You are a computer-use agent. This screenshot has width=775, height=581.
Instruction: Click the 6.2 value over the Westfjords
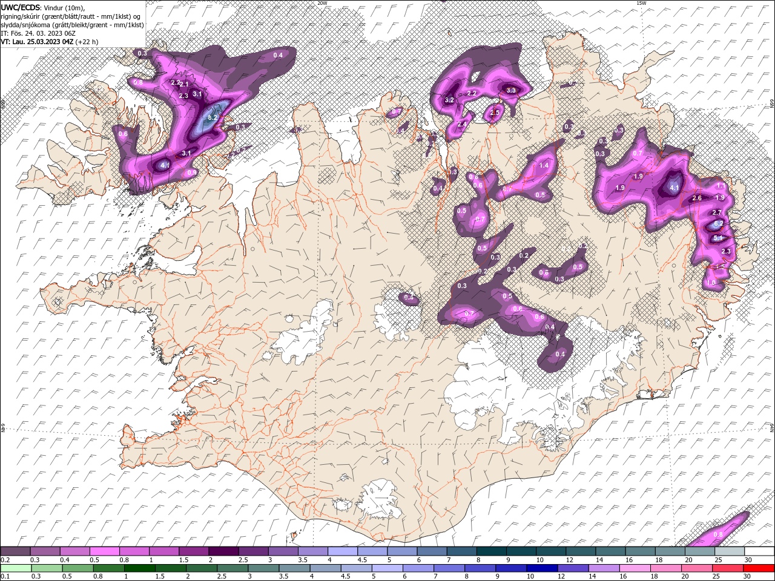tap(213, 117)
